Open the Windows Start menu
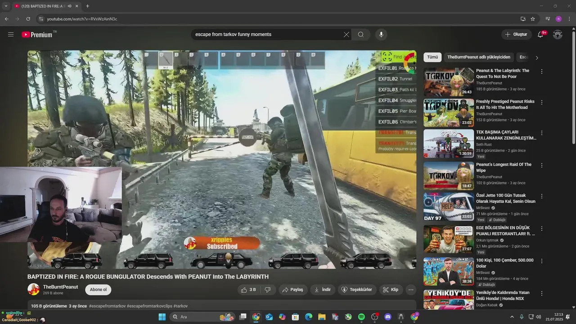 coord(162,317)
